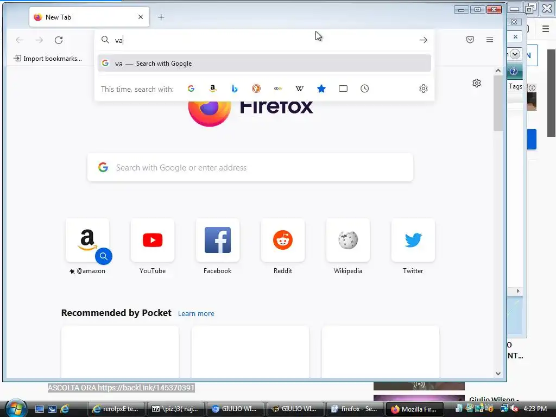Open the Reddit top site tile
Viewport: 556px width, 417px height.
282,240
